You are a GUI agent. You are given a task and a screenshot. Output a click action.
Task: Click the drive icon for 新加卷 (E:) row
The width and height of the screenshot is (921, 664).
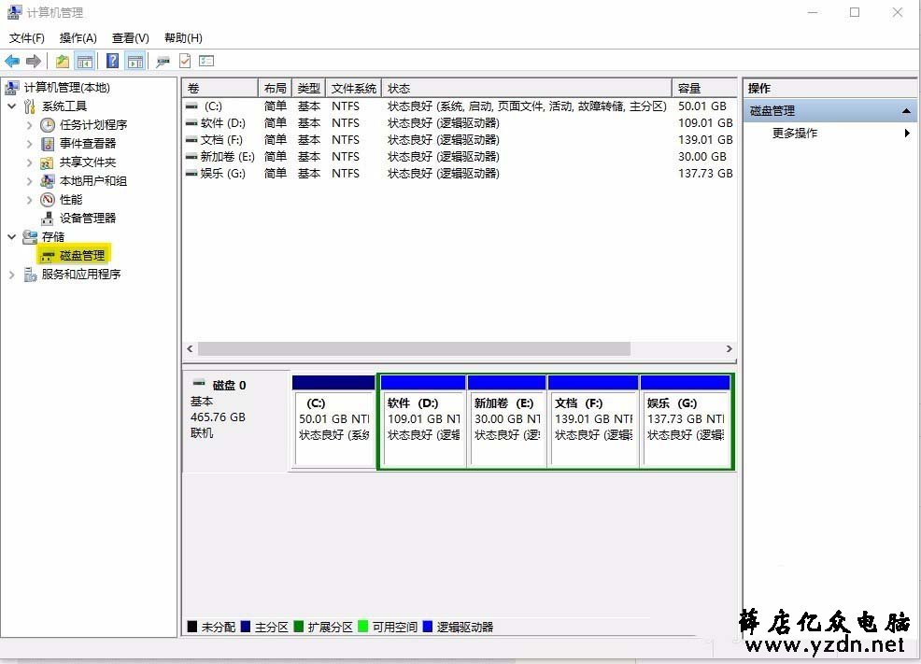coord(191,157)
